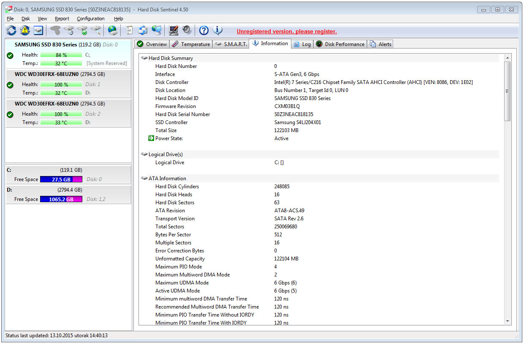Click the refresh icon with yellow warning sign
524x344 pixels.
pyautogui.click(x=25, y=30)
